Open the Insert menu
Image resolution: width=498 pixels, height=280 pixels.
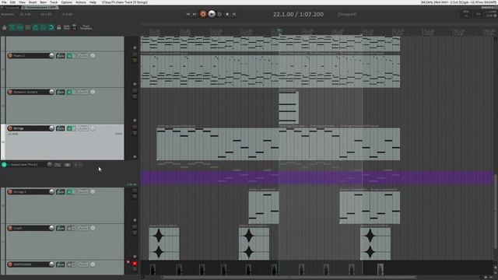click(x=33, y=2)
